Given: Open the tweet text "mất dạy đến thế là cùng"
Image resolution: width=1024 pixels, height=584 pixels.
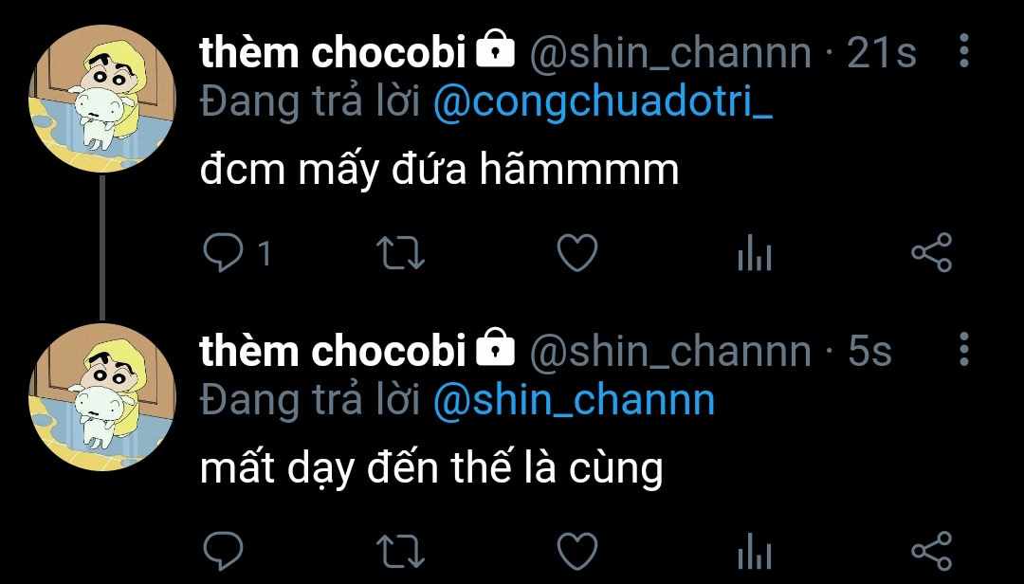Looking at the screenshot, I should point(430,468).
